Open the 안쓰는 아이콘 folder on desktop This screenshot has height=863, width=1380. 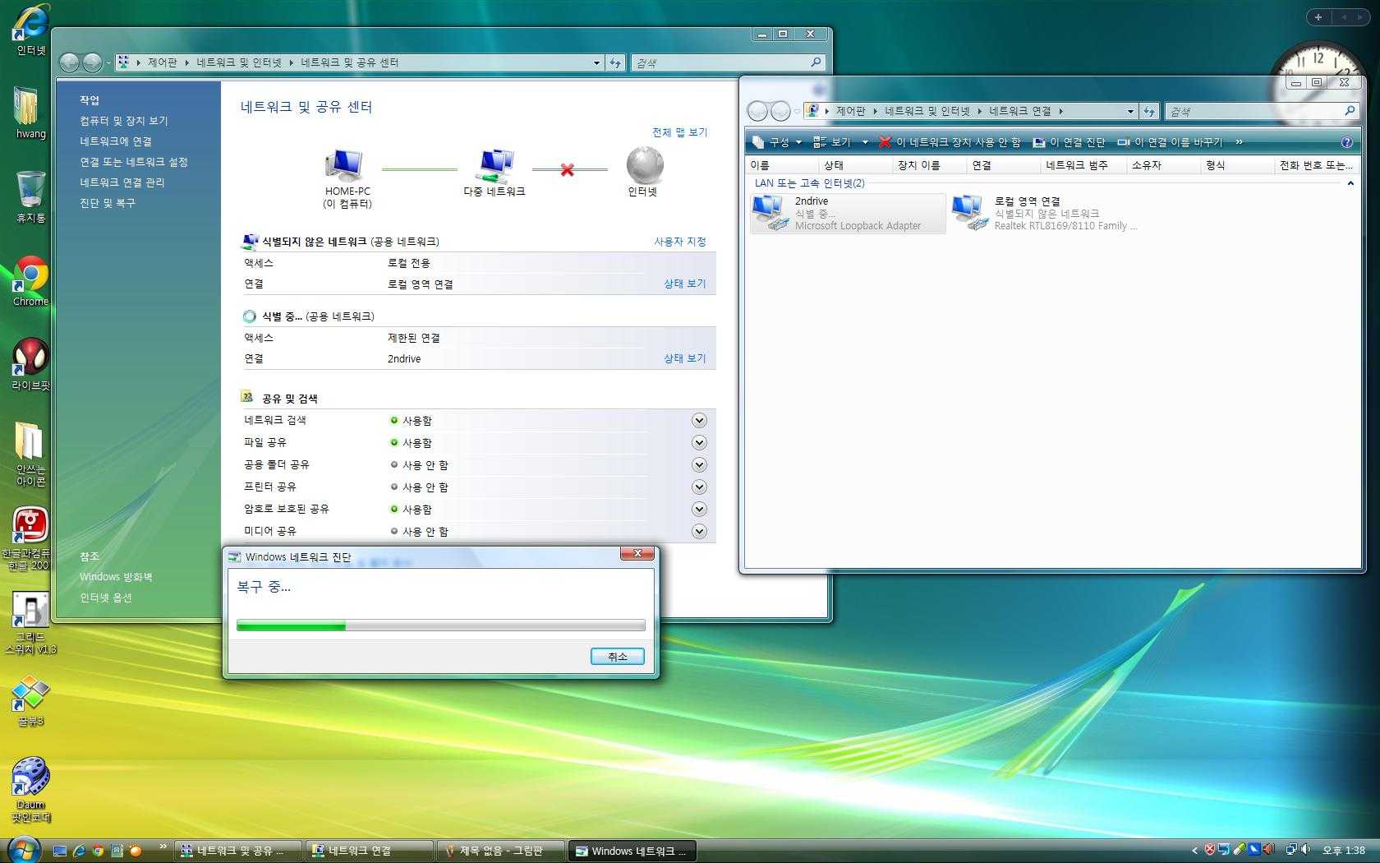coord(30,454)
